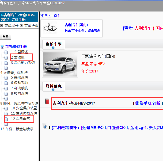Click the computer icon next to 当前:维修手册
163x161 pixels.
coord(2,47)
